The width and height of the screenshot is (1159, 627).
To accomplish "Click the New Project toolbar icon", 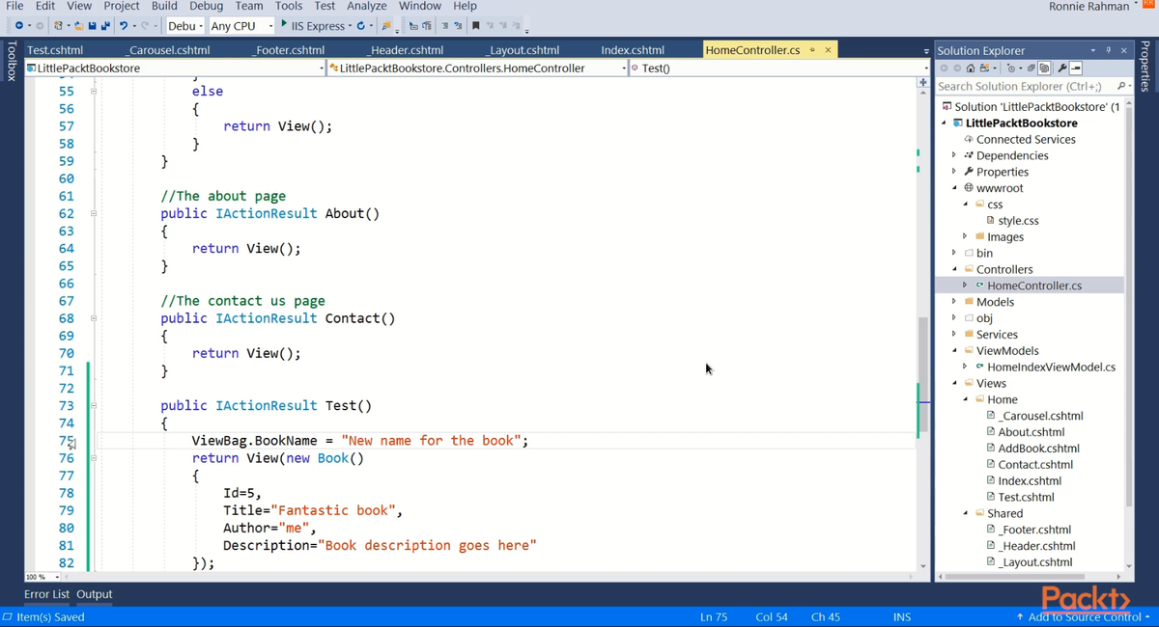I will 59,25.
